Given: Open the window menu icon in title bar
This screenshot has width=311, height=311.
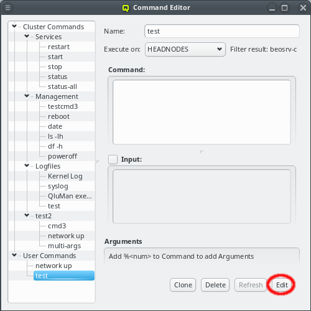Looking at the screenshot, I should pyautogui.click(x=7, y=7).
